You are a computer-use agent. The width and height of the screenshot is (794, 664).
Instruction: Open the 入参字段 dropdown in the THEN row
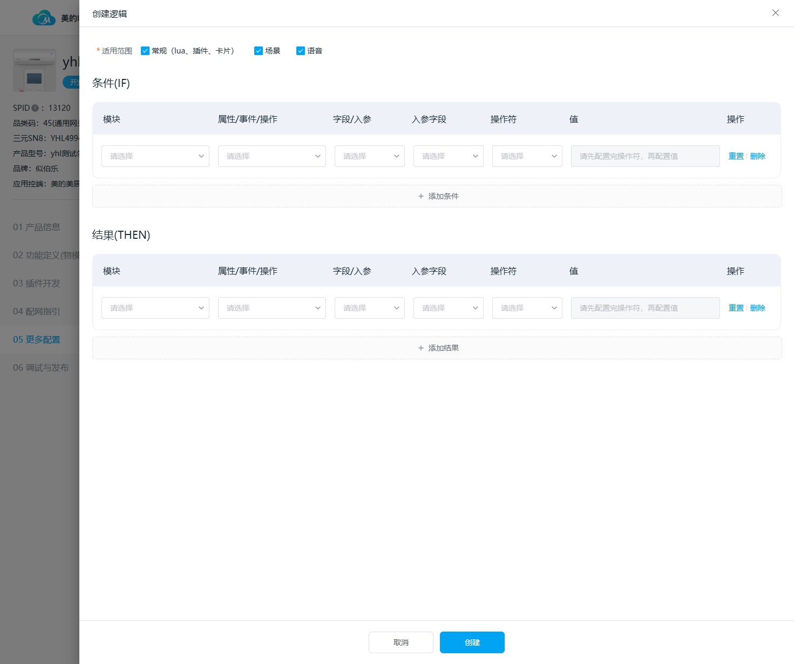tap(449, 308)
